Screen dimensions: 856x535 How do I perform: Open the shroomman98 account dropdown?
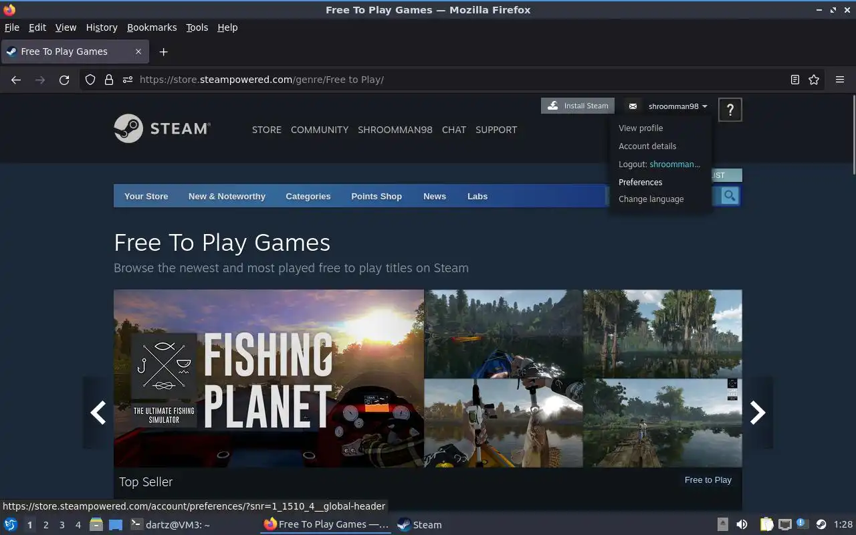(677, 106)
